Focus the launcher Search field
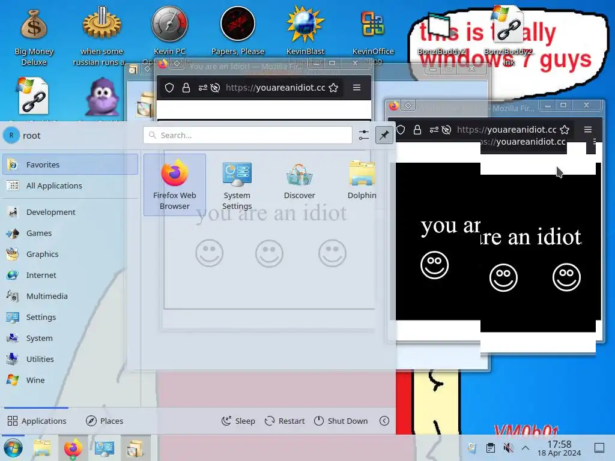The height and width of the screenshot is (461, 615). tap(247, 135)
